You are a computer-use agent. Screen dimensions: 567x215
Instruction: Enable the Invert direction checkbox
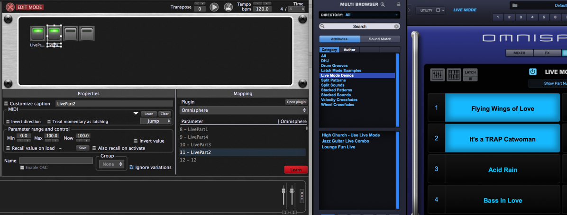8,121
